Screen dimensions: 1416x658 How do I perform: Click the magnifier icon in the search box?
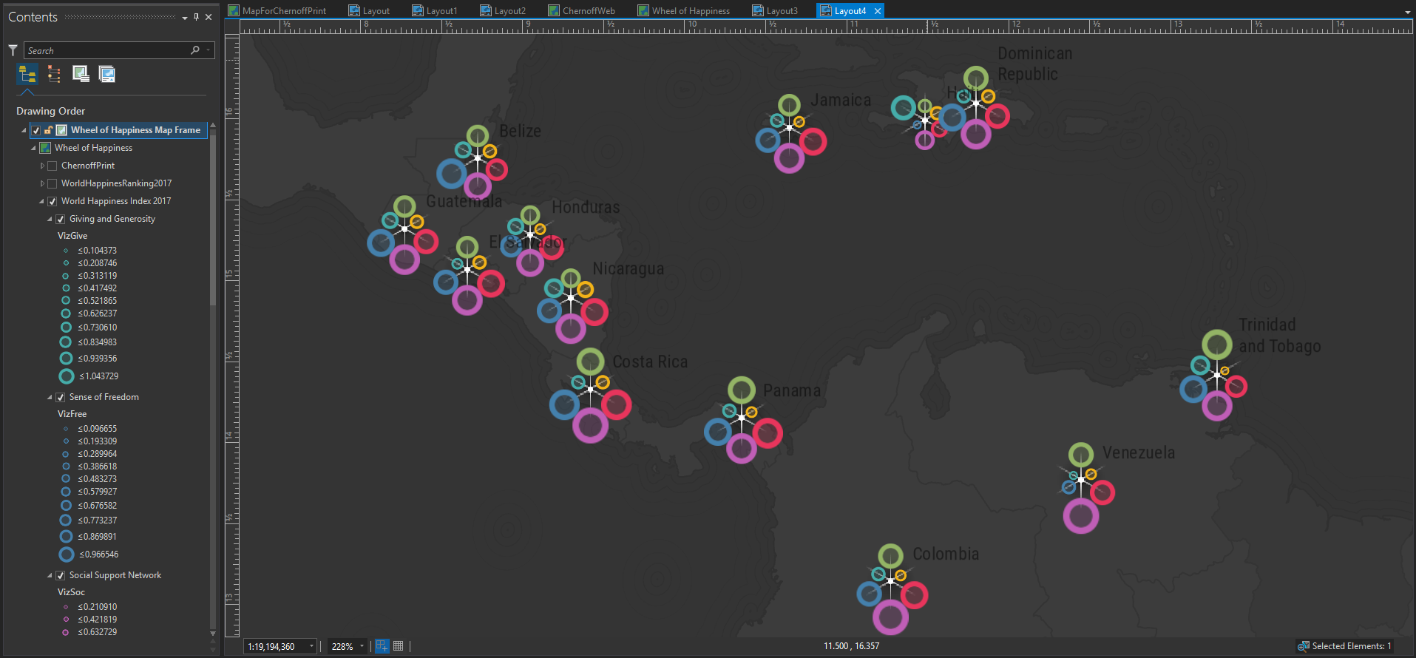[x=195, y=50]
